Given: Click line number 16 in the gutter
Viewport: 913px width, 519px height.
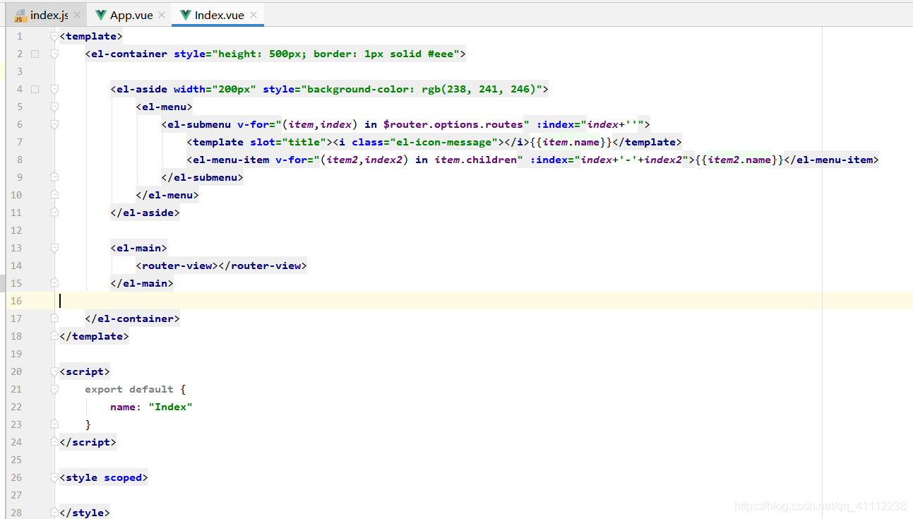Looking at the screenshot, I should [16, 301].
